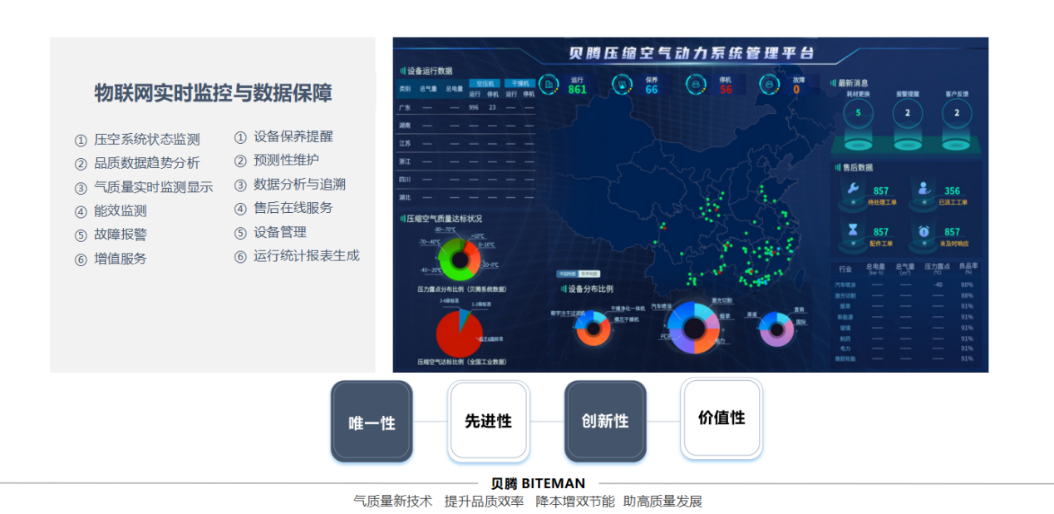Click the 停机 (shutdown) status icon

click(x=696, y=84)
